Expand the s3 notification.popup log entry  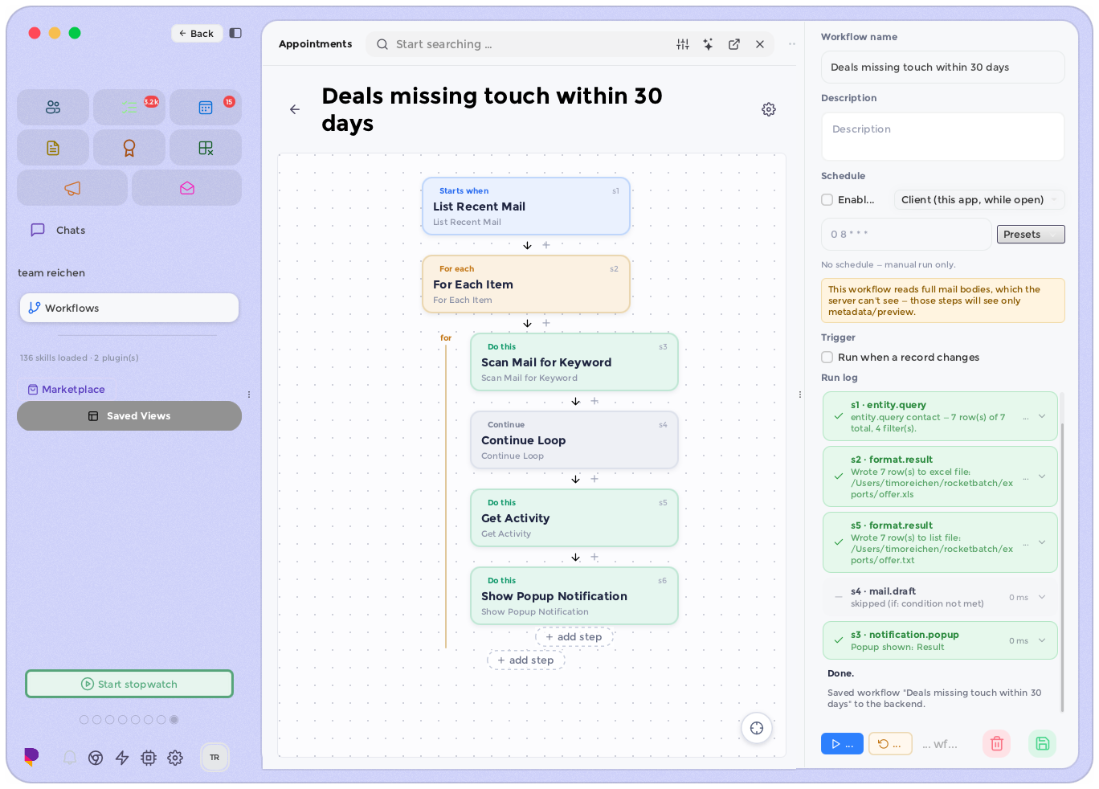click(x=1042, y=640)
